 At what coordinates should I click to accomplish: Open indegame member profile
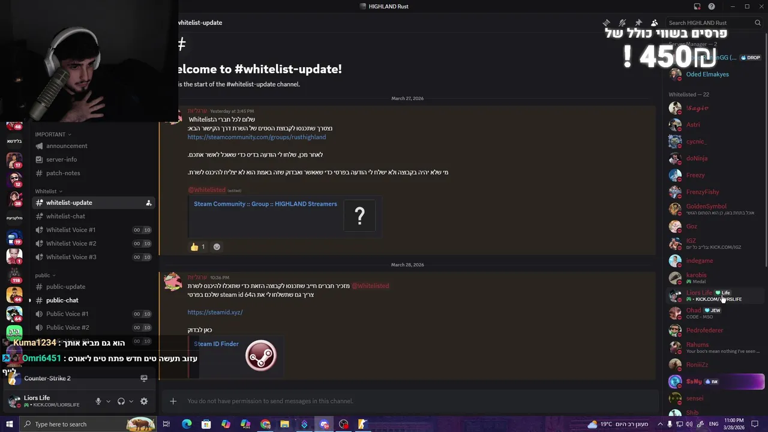coord(714,261)
